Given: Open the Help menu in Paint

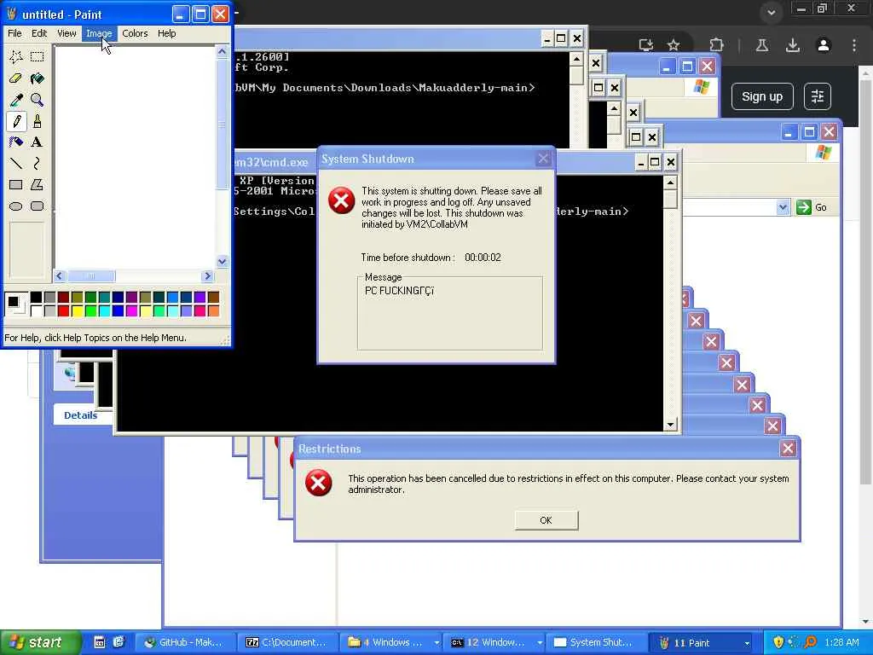Looking at the screenshot, I should 166,33.
